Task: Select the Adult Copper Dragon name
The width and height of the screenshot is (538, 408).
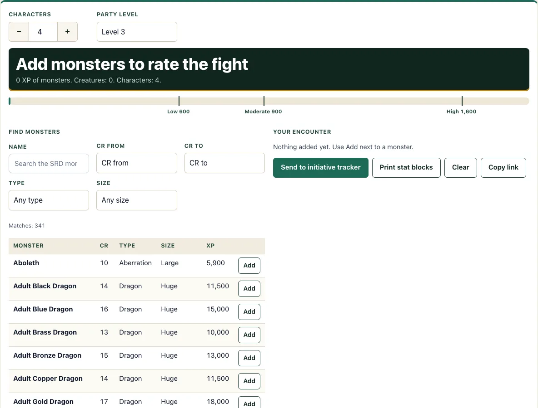Action: 48,379
